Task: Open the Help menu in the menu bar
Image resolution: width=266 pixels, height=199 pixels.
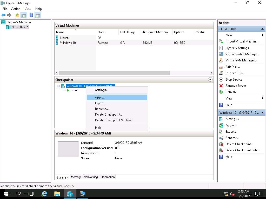Action: [38, 9]
